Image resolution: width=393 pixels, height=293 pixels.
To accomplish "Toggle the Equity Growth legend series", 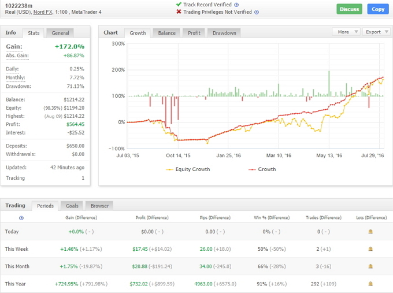I will tap(188, 169).
